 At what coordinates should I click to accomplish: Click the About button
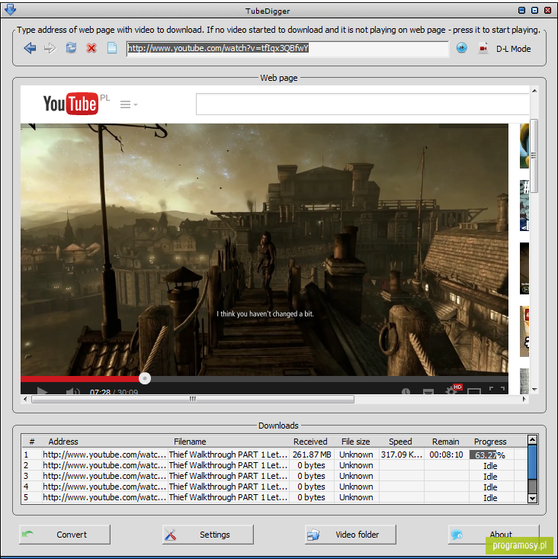(493, 535)
